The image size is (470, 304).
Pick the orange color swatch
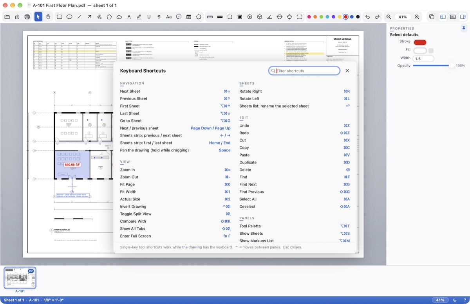[315, 17]
